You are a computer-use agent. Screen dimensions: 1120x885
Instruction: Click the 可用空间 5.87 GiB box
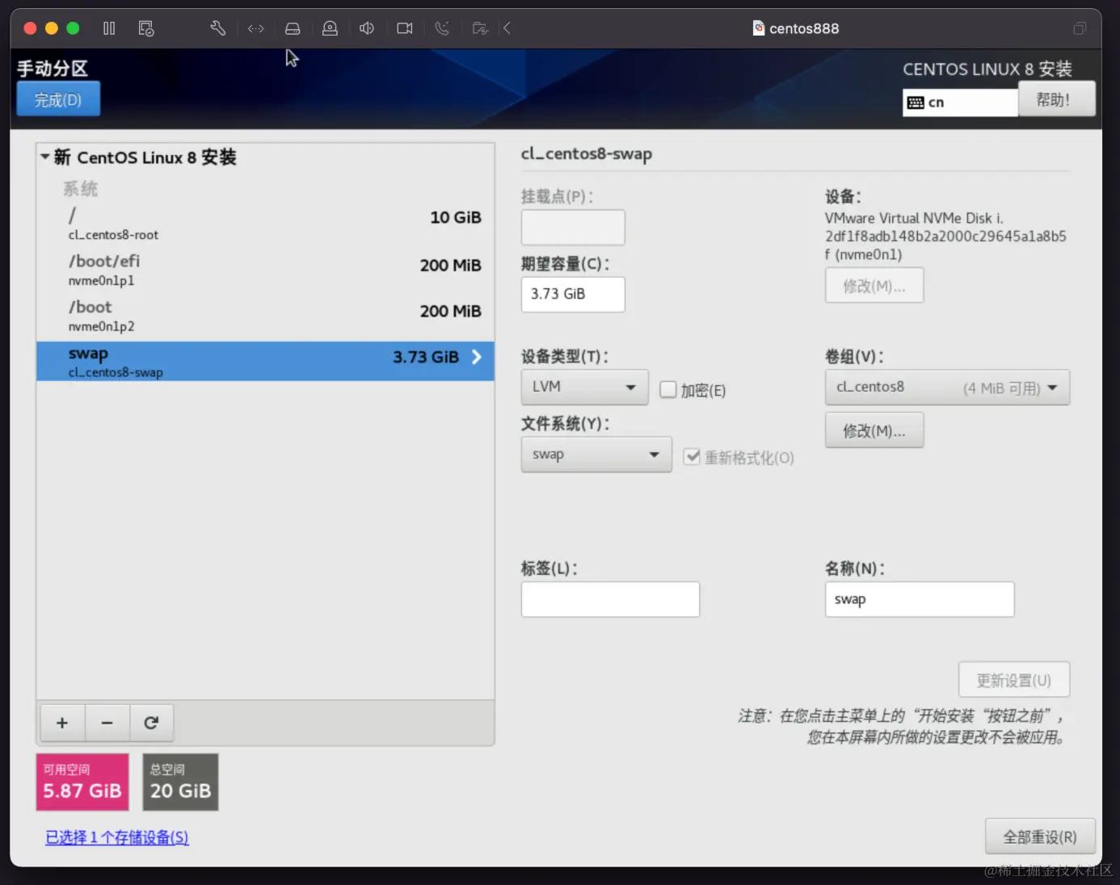pyautogui.click(x=82, y=782)
